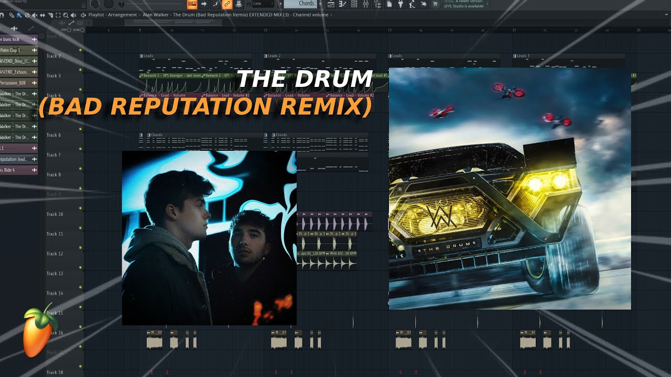Select the 'Track 6' header label

[53, 135]
